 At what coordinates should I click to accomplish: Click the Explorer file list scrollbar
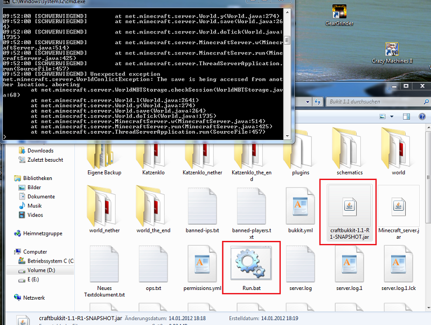pos(428,177)
